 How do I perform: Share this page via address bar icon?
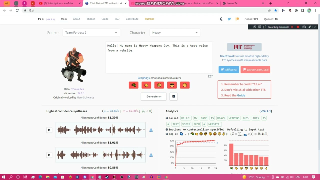pos(269,10)
